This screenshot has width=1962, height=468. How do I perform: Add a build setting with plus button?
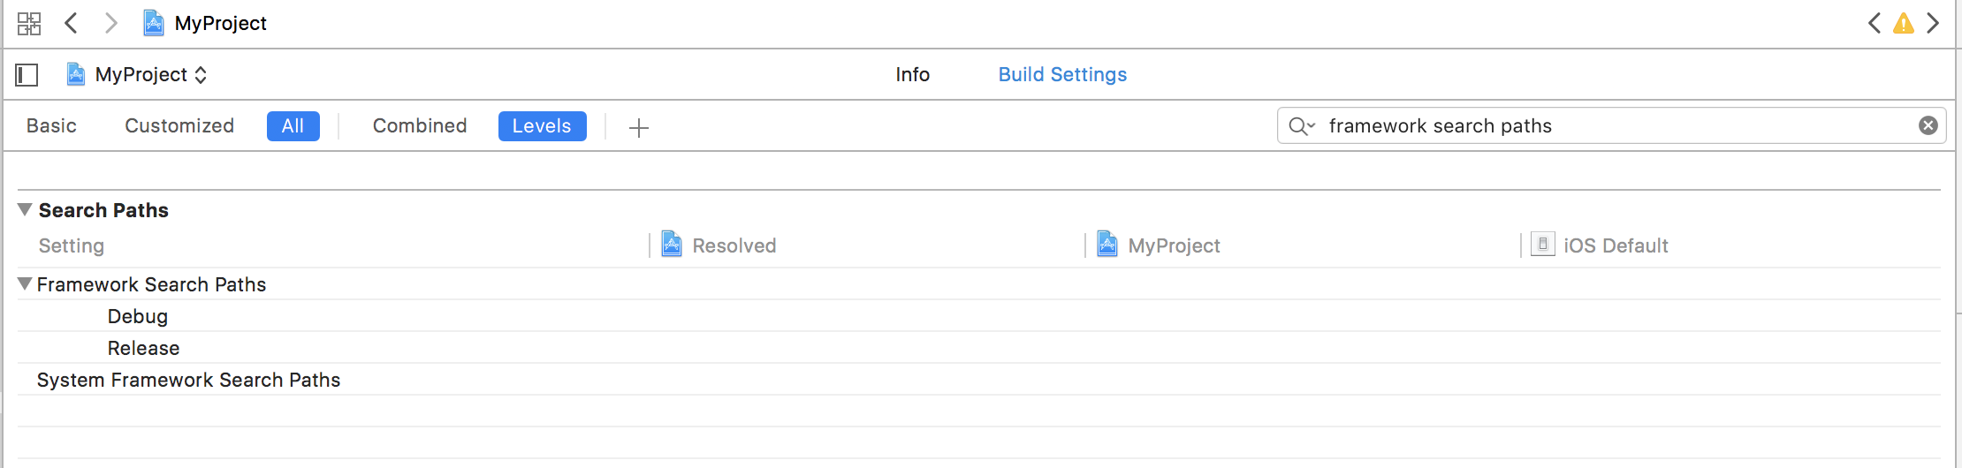639,128
